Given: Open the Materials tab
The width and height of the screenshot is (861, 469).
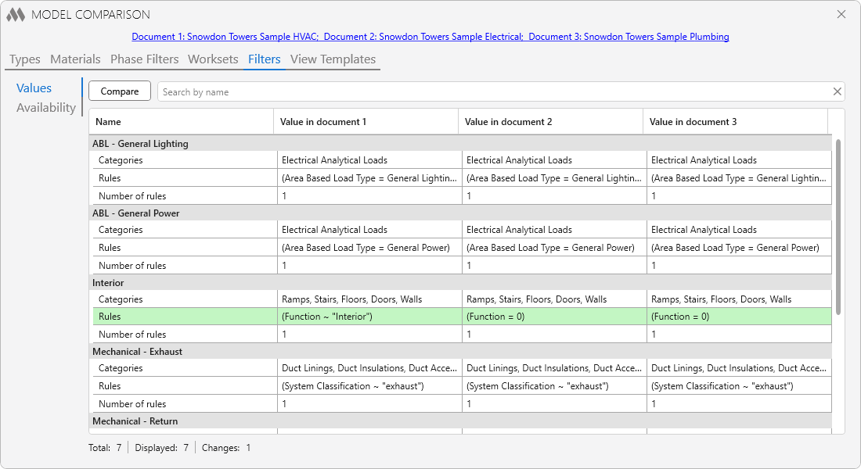Looking at the screenshot, I should click(x=75, y=59).
